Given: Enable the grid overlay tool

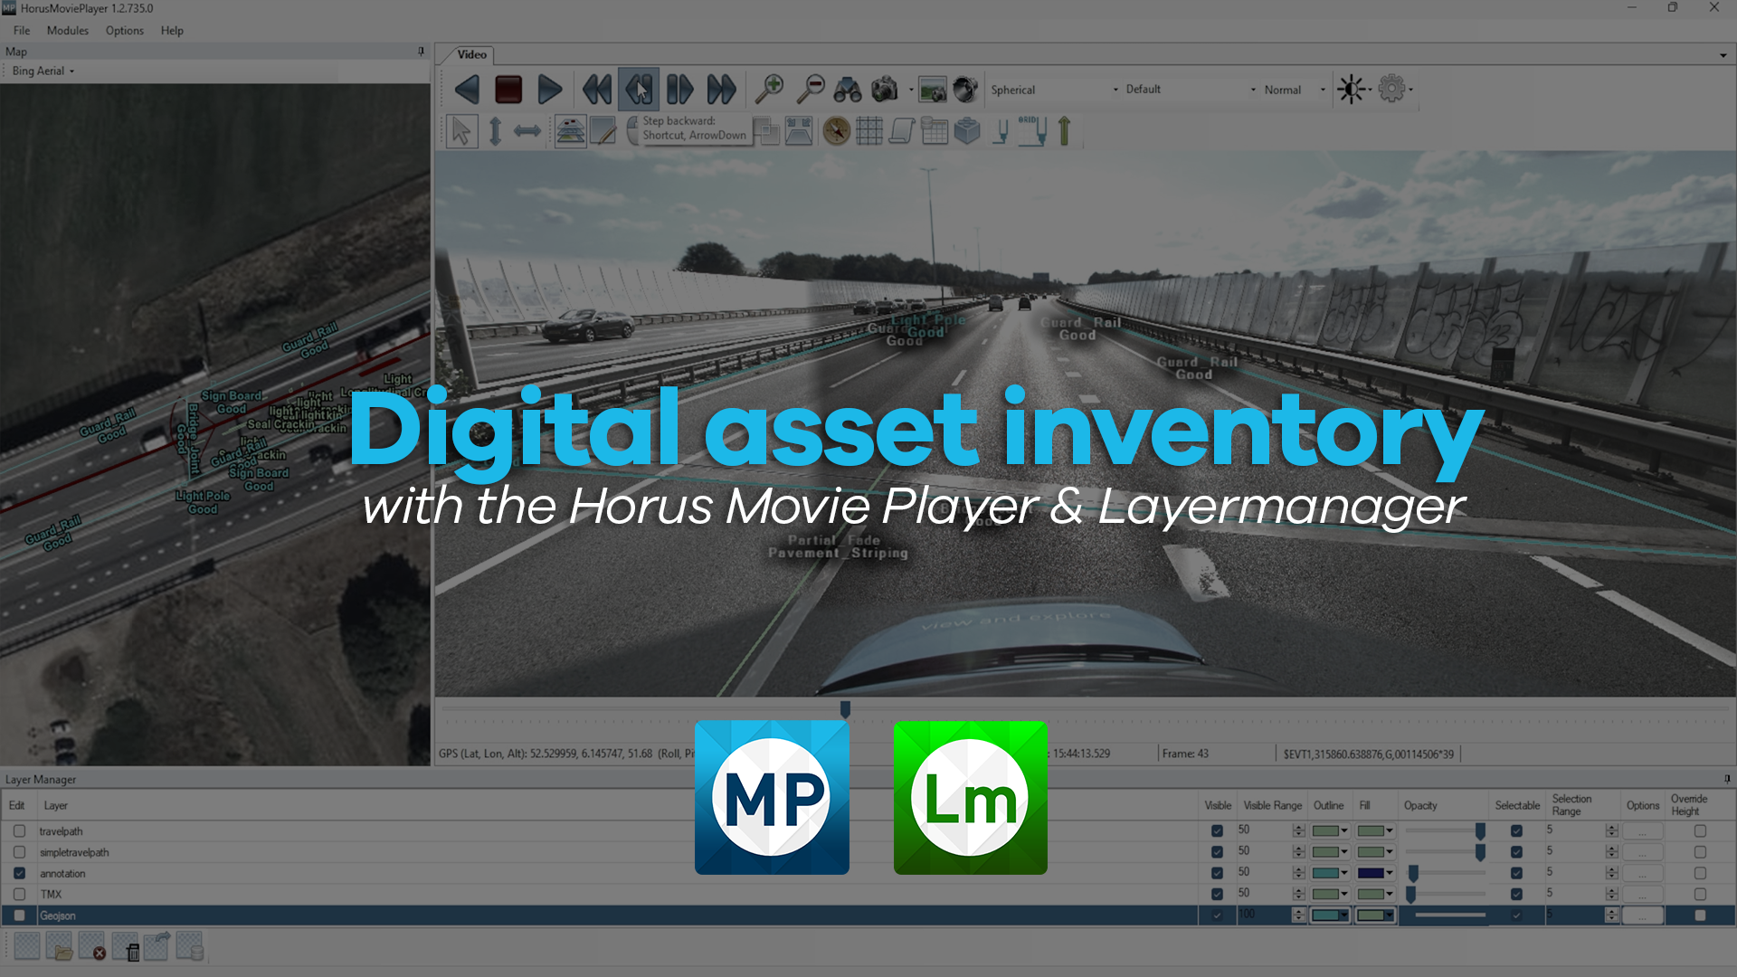Looking at the screenshot, I should [871, 129].
